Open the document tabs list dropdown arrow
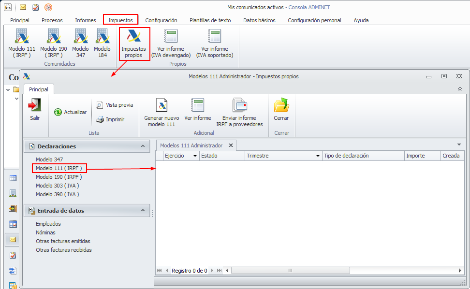The image size is (470, 289). pyautogui.click(x=459, y=144)
